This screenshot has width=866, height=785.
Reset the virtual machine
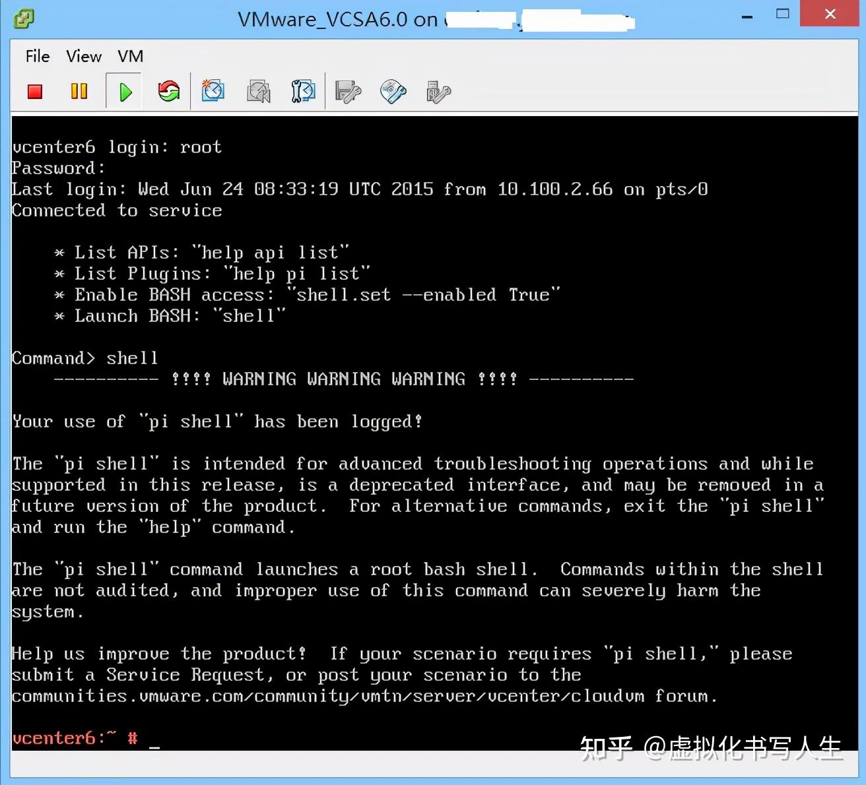pyautogui.click(x=168, y=91)
